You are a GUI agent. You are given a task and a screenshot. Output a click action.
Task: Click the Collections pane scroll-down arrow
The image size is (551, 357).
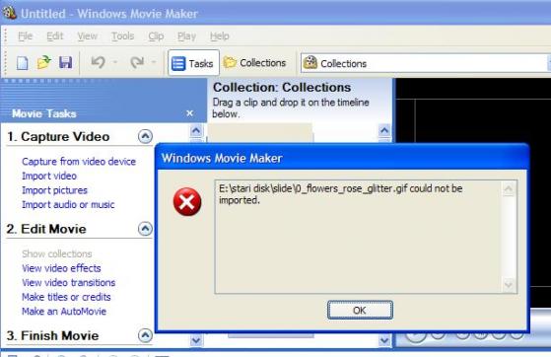[x=384, y=340]
